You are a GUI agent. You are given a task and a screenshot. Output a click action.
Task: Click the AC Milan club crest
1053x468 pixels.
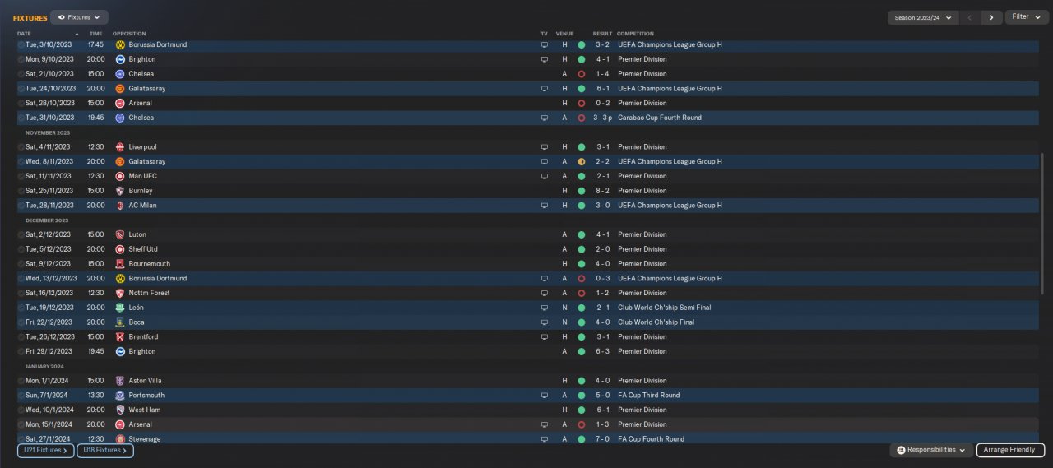[x=120, y=206]
